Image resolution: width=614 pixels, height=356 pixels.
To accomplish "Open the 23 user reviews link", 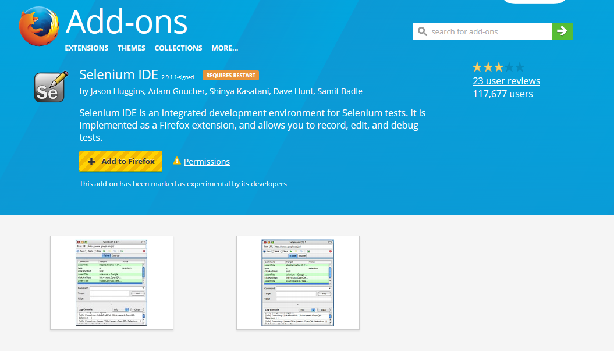I will pos(506,81).
